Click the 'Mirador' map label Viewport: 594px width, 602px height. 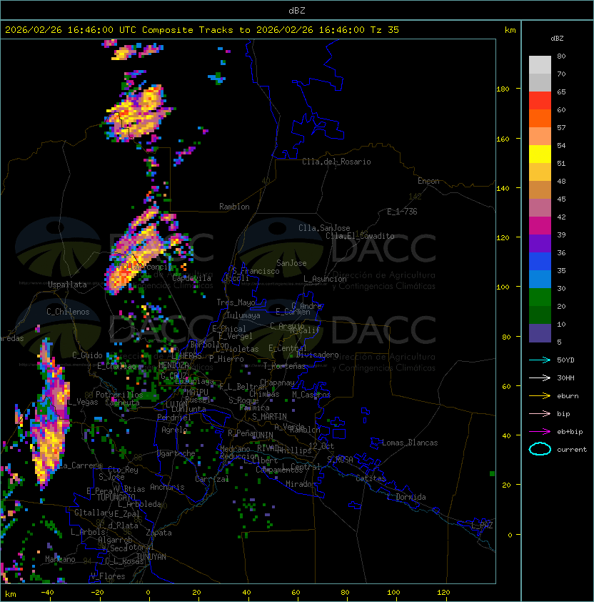301,484
